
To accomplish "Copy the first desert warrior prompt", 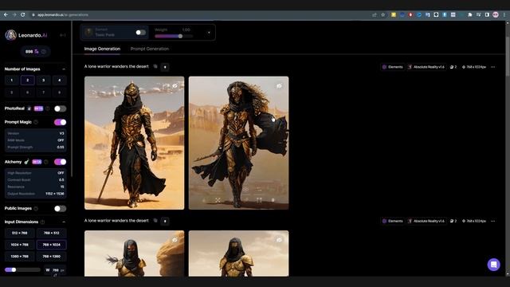I will [155, 66].
